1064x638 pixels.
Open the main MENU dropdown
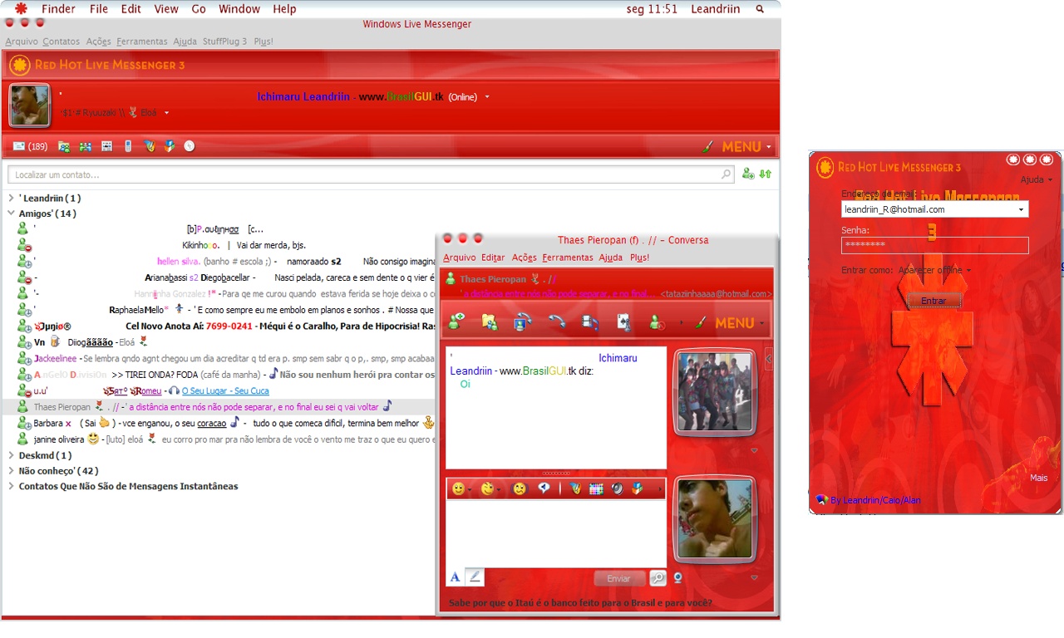[746, 146]
